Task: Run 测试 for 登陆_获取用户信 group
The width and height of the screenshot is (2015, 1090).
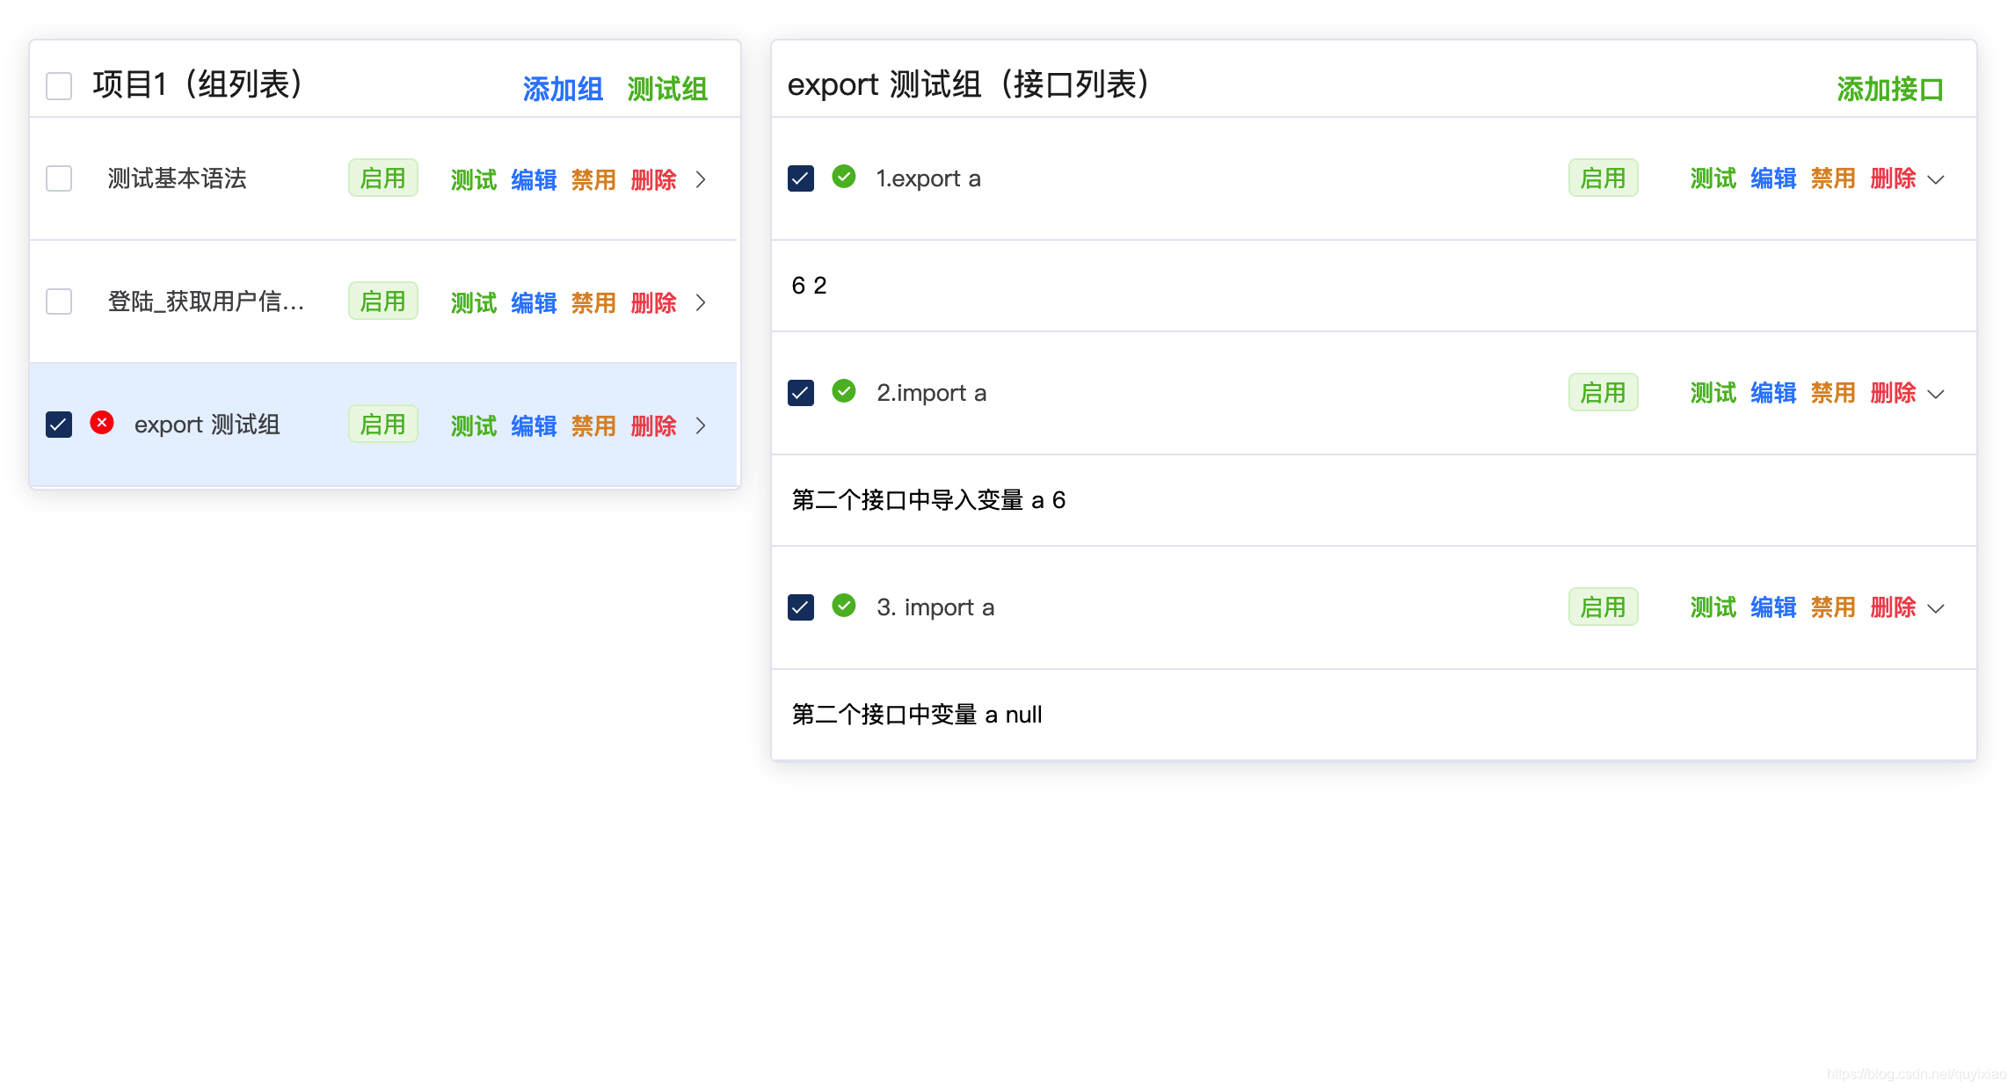Action: click(x=474, y=302)
